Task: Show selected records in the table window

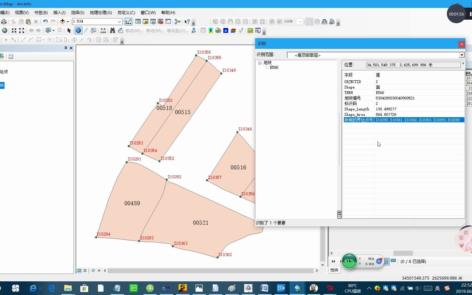Action: [x=393, y=261]
